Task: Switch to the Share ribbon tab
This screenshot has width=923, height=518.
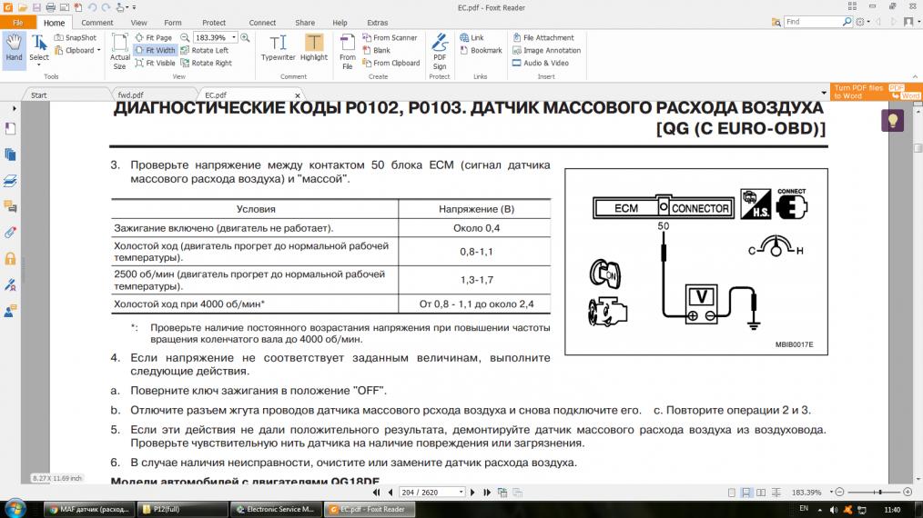Action: (305, 23)
